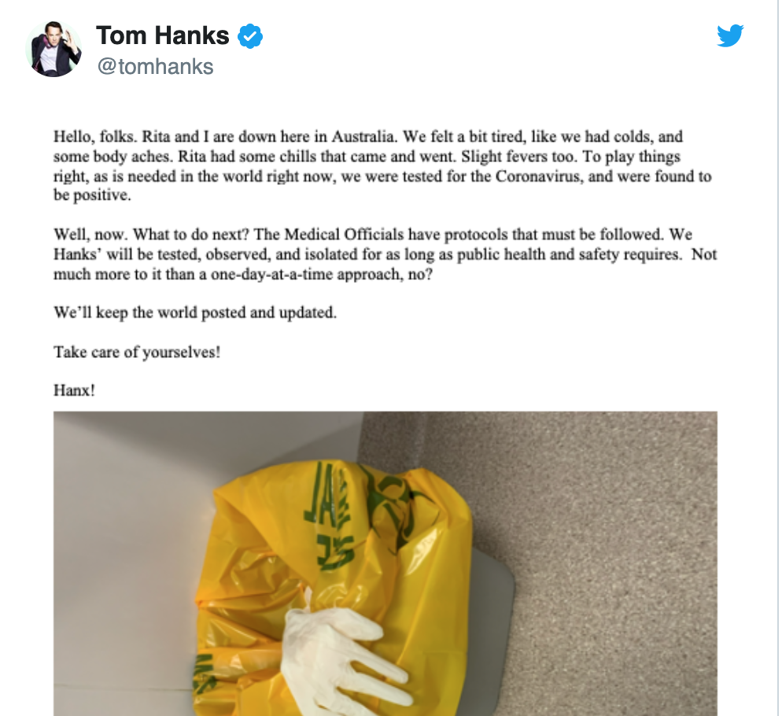Screen dimensions: 782x716
Task: Click the Tom Hanks display name
Action: pyautogui.click(x=163, y=35)
